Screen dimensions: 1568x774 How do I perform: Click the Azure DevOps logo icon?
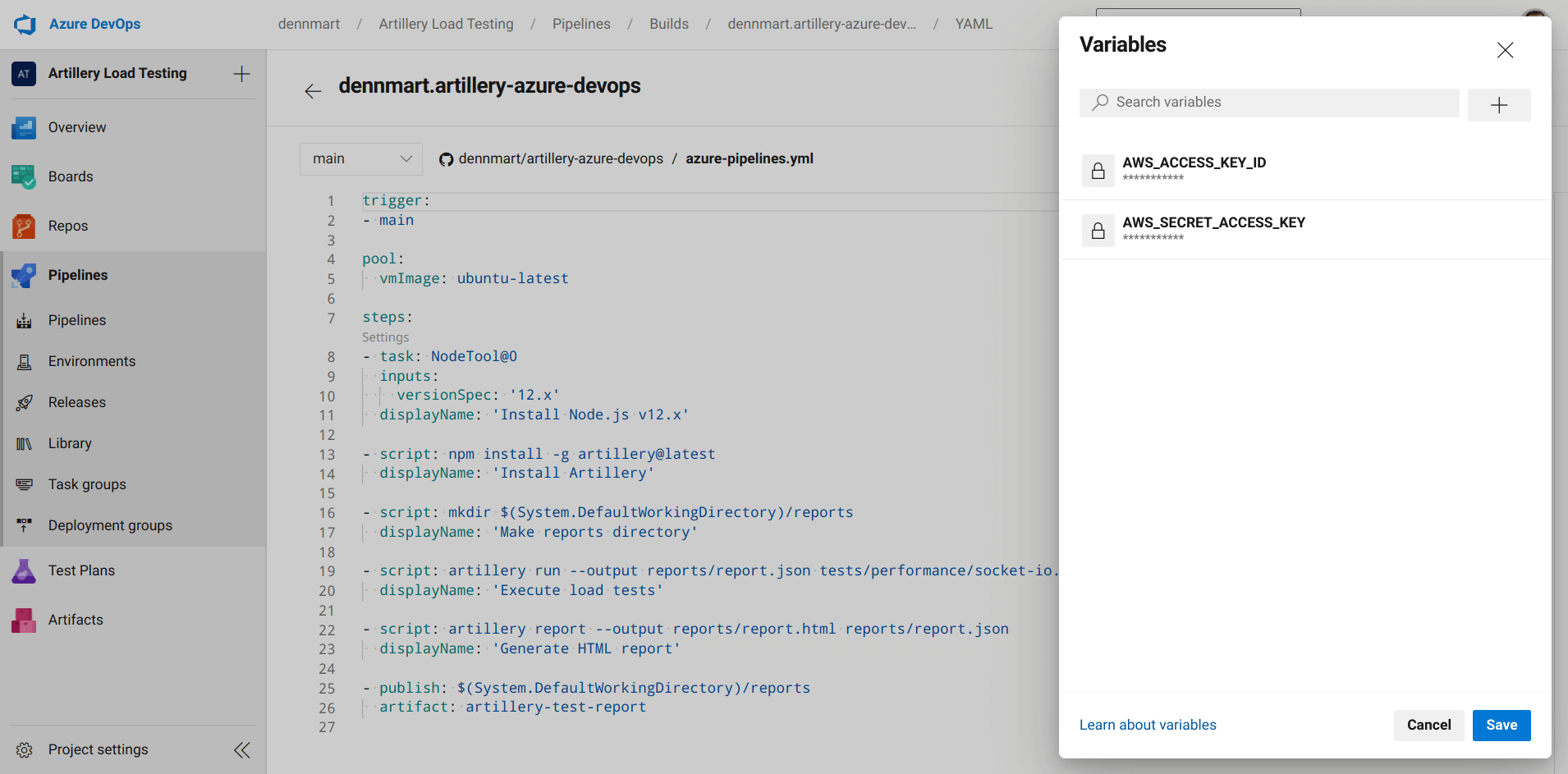point(25,25)
